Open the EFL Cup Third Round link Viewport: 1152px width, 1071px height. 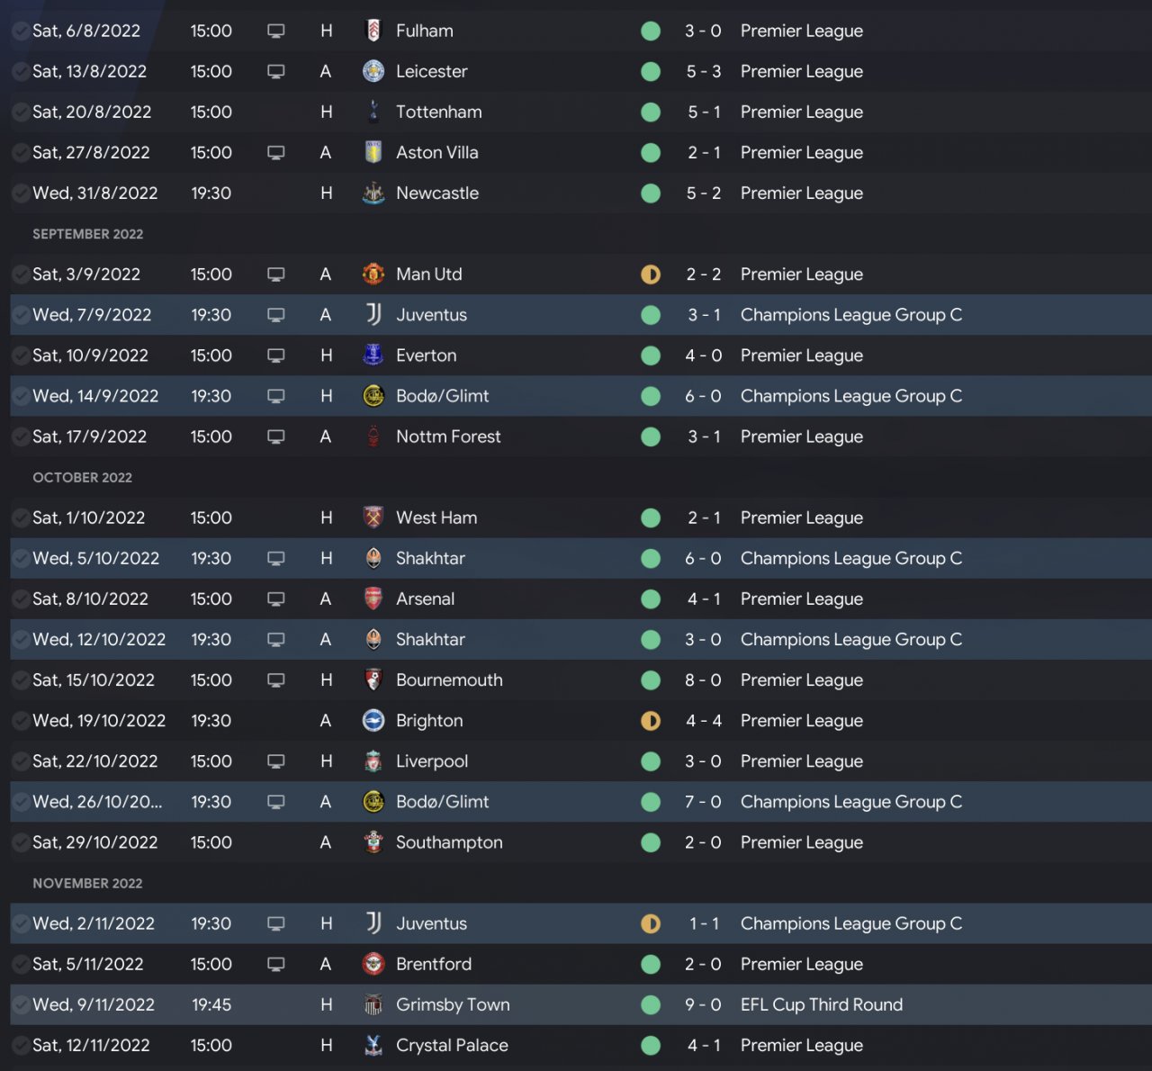coord(821,1004)
